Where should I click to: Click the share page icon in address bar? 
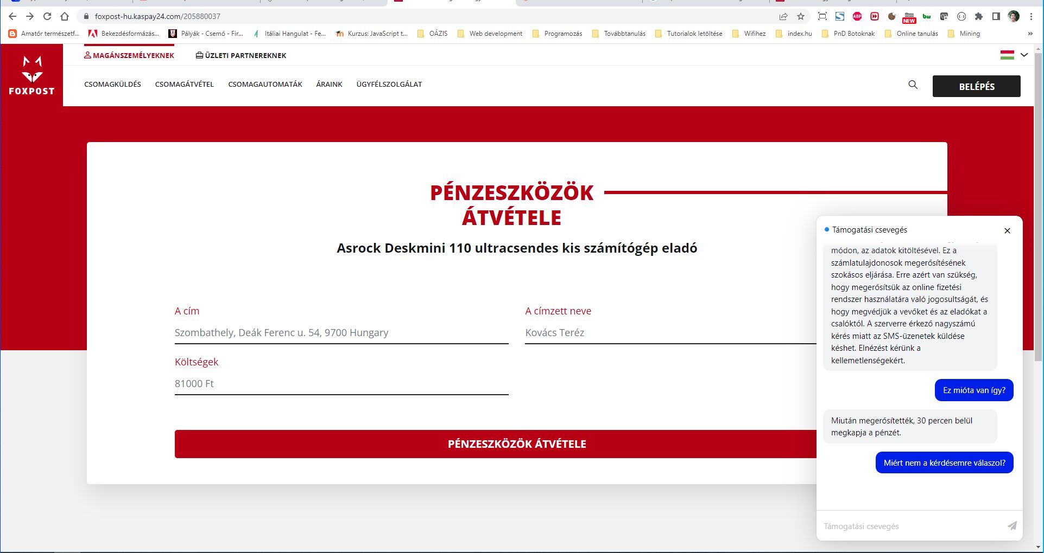click(783, 16)
